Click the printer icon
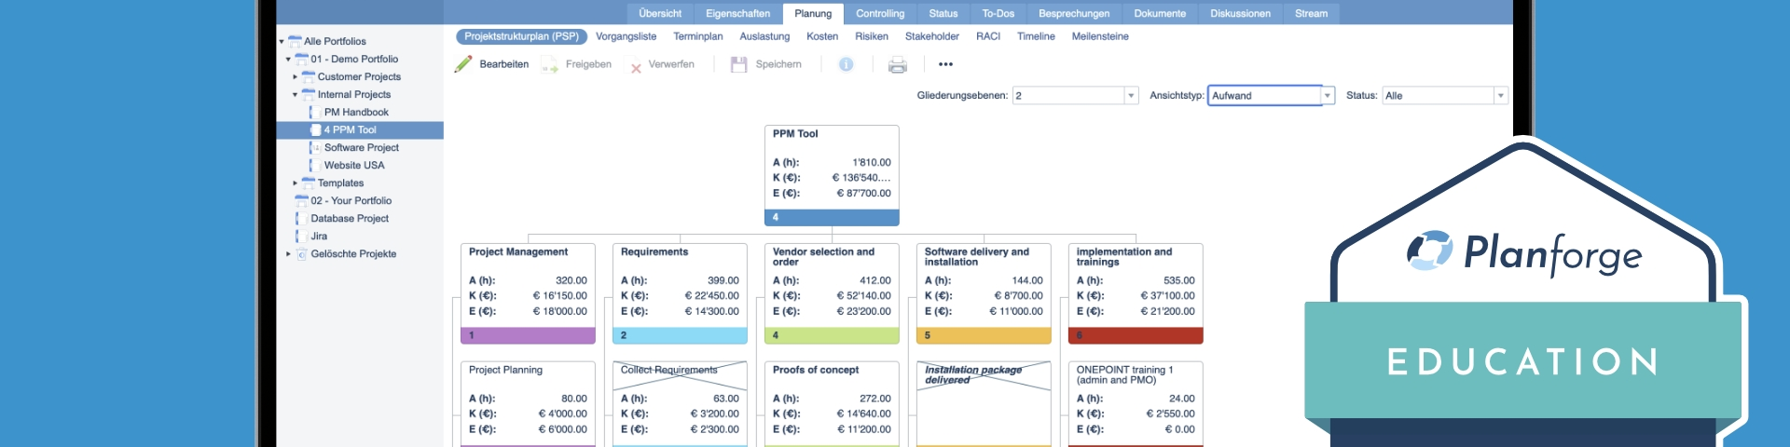The height and width of the screenshot is (447, 1790). coord(897,65)
